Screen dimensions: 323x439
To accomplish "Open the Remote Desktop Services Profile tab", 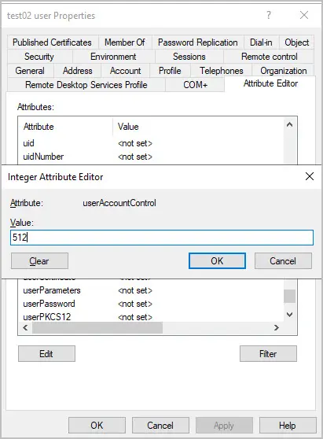I will [86, 84].
